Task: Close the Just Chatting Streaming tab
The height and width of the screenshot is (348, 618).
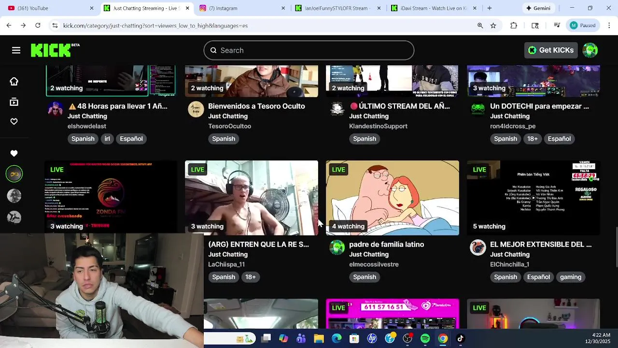Action: [187, 8]
